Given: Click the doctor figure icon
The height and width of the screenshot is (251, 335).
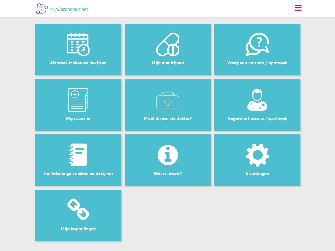Looking at the screenshot, I should click(257, 100).
